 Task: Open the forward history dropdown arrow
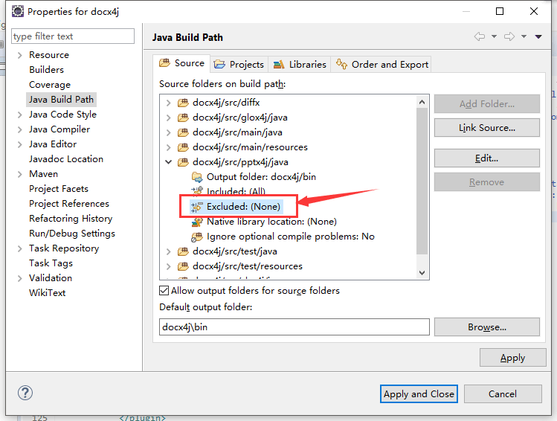tap(524, 36)
